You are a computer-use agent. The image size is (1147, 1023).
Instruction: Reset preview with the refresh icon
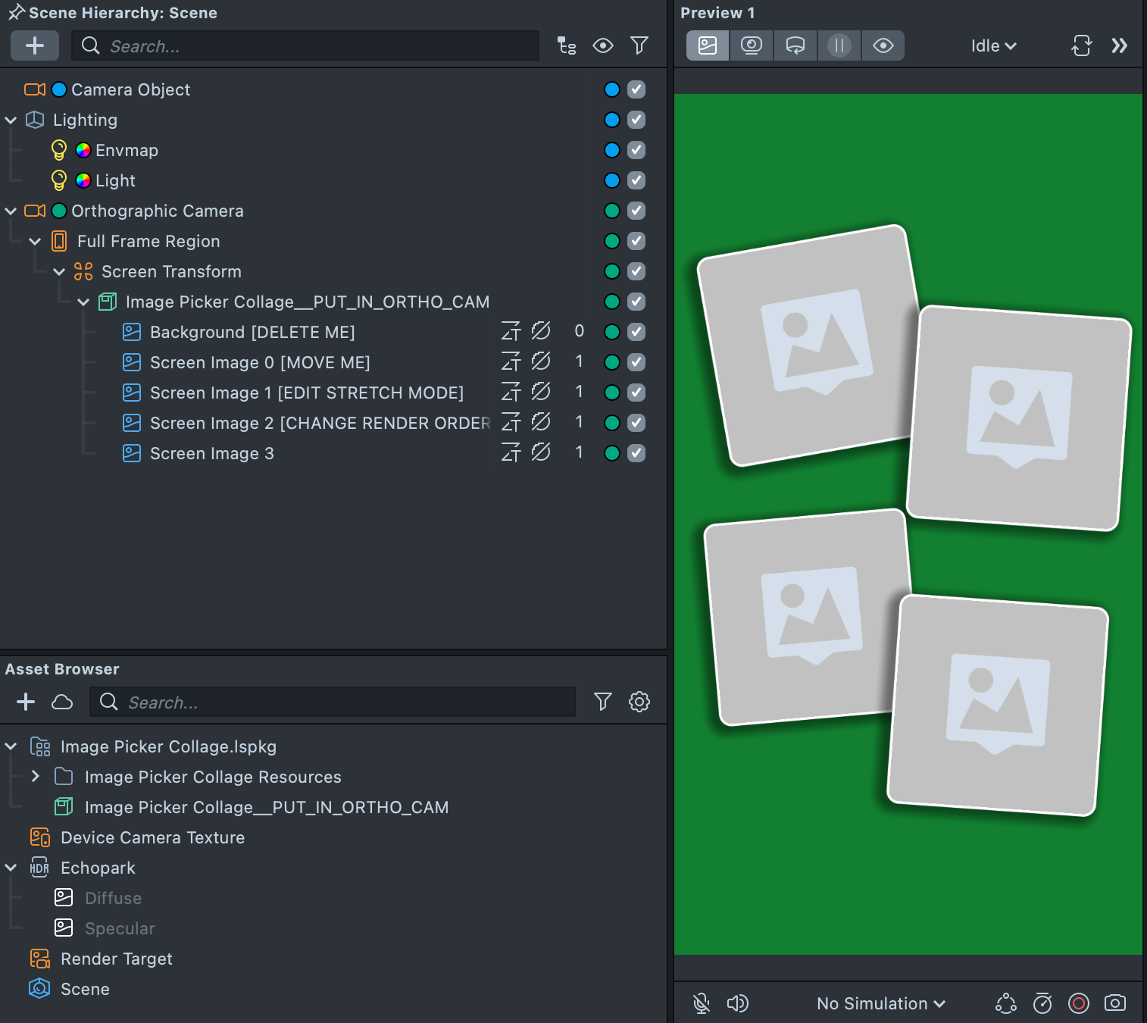pos(1081,45)
